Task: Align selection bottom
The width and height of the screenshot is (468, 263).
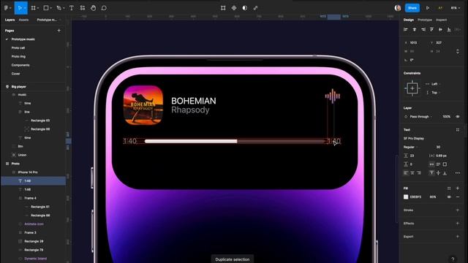Action: (449, 29)
